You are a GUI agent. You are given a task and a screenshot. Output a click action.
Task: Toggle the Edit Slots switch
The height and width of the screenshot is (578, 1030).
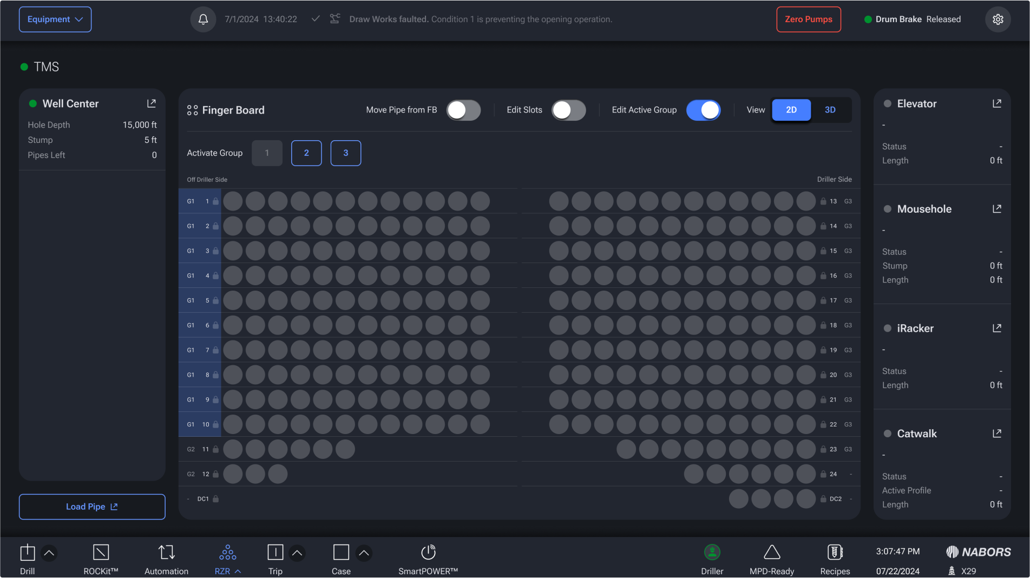pos(568,110)
